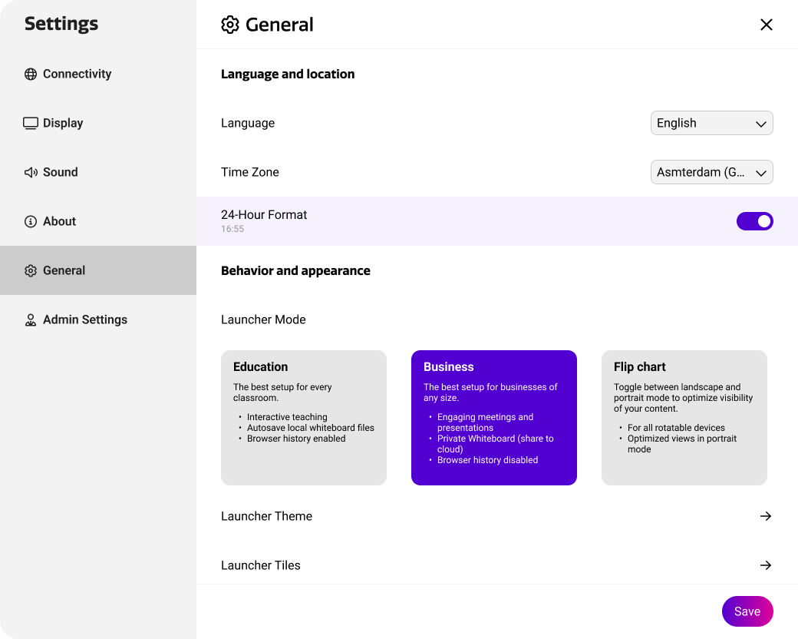Viewport: 798px width, 639px height.
Task: Click the arrow icon for Launcher Tiles
Action: (x=765, y=565)
